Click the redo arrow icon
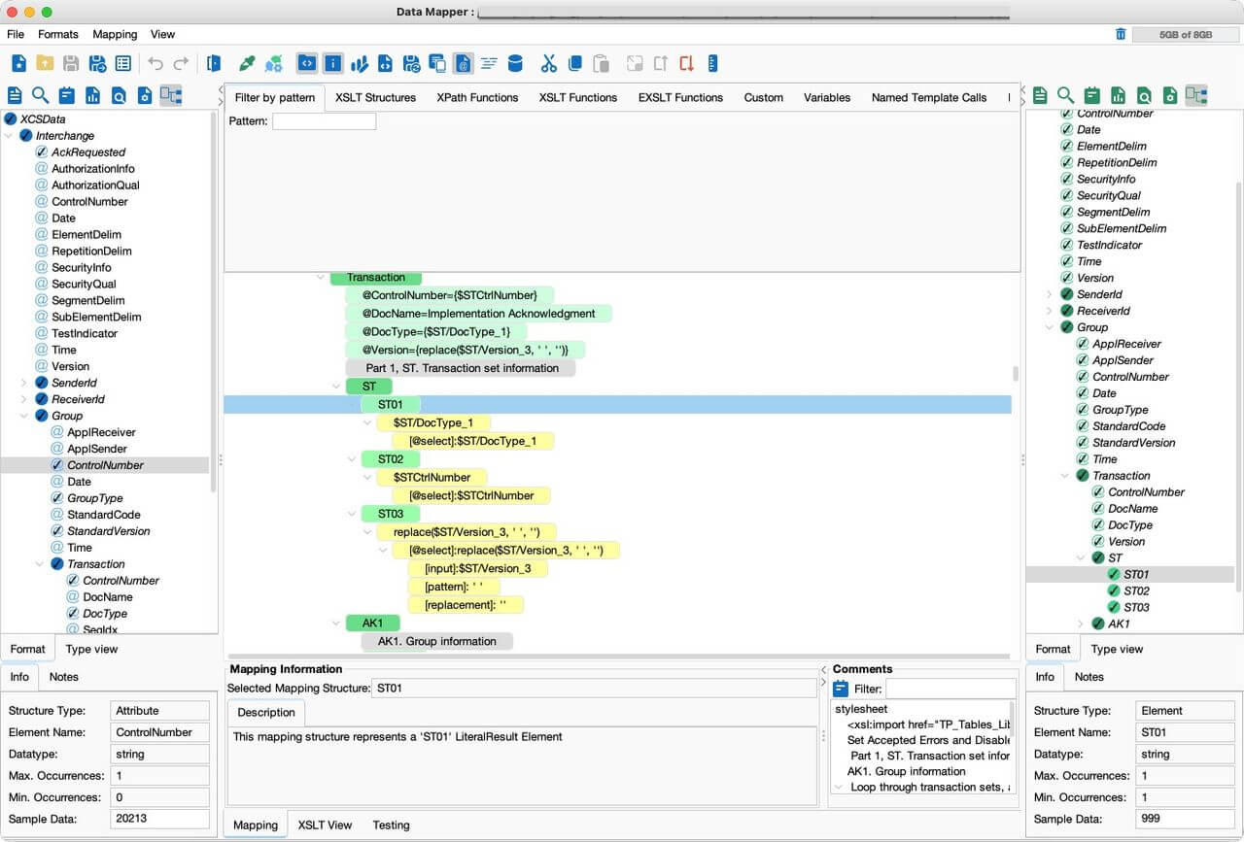 (x=181, y=63)
